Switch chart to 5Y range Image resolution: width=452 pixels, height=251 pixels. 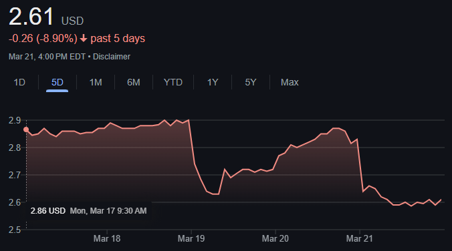click(x=251, y=83)
